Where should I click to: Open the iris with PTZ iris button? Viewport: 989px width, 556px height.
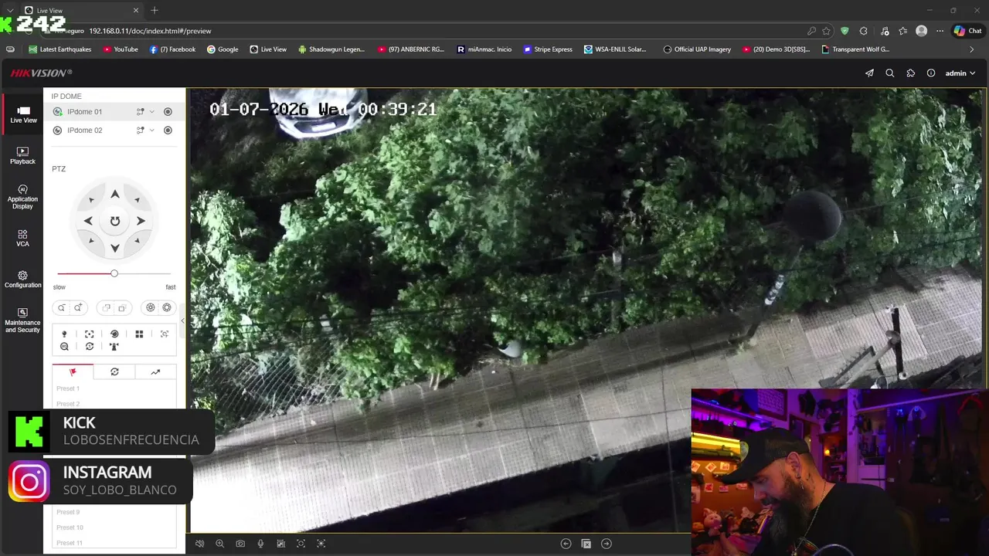coord(166,307)
